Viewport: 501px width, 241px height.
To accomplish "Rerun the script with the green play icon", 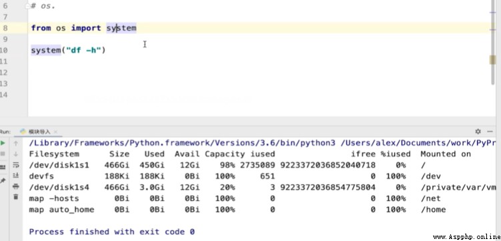I will pos(3,143).
